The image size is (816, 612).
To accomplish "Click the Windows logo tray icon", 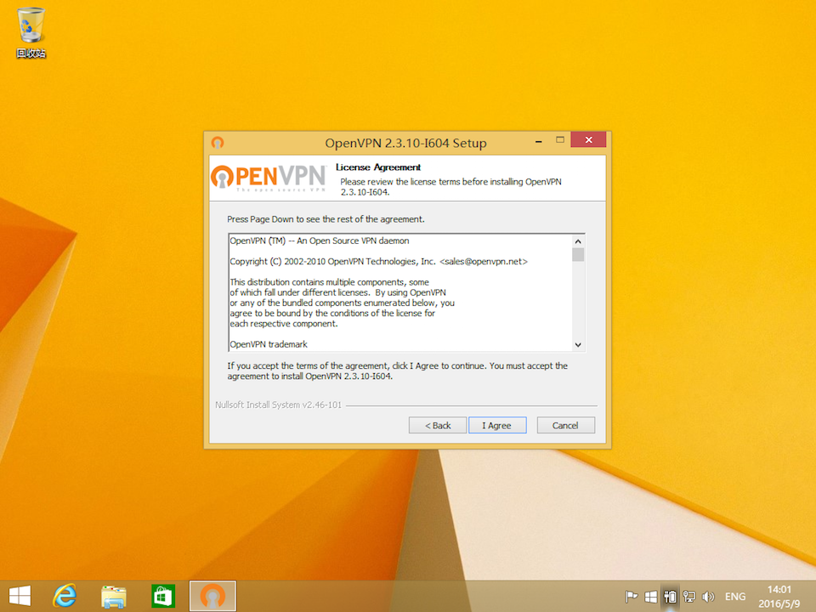I will (x=650, y=597).
